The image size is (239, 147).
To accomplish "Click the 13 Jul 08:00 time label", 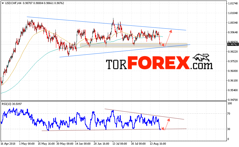I will click(120, 144).
